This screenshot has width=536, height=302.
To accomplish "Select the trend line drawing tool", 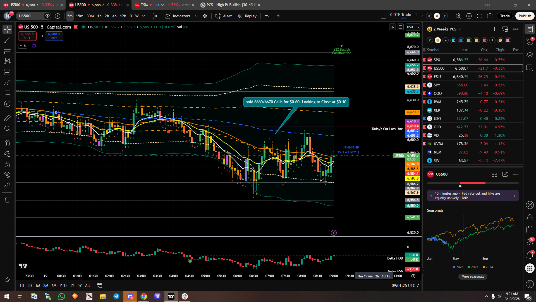I will click(7, 40).
